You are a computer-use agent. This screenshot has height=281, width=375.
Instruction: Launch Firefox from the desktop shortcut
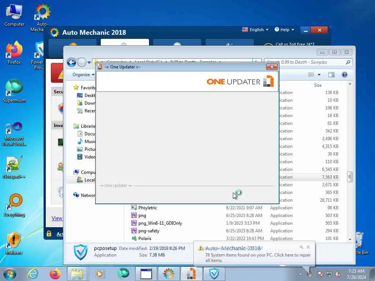14,53
